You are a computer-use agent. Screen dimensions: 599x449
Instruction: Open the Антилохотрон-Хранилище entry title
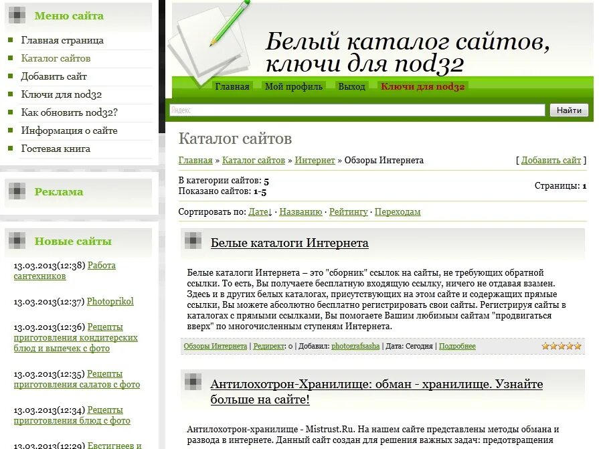(377, 391)
